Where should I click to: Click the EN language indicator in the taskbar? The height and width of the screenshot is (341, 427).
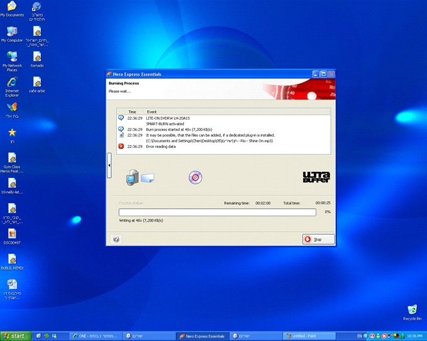click(359, 336)
